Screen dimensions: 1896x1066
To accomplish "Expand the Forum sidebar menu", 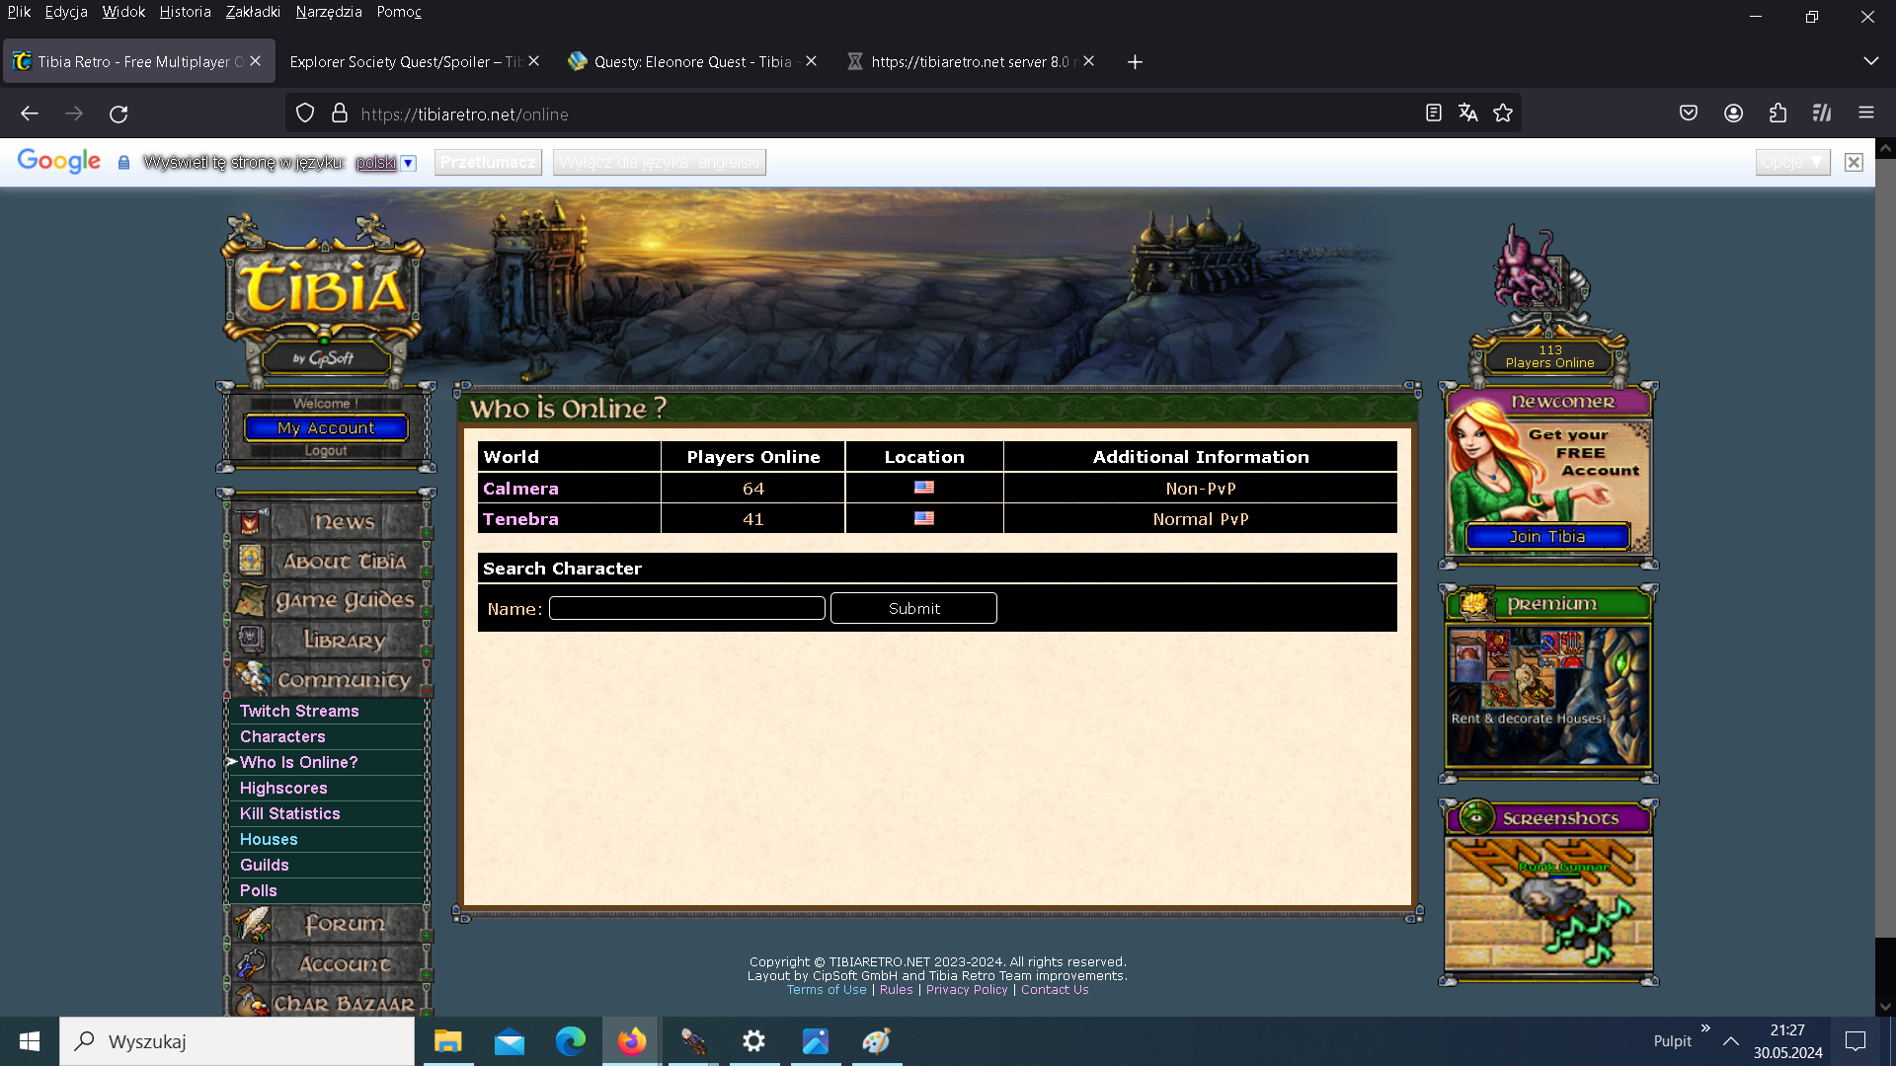I will tap(328, 924).
